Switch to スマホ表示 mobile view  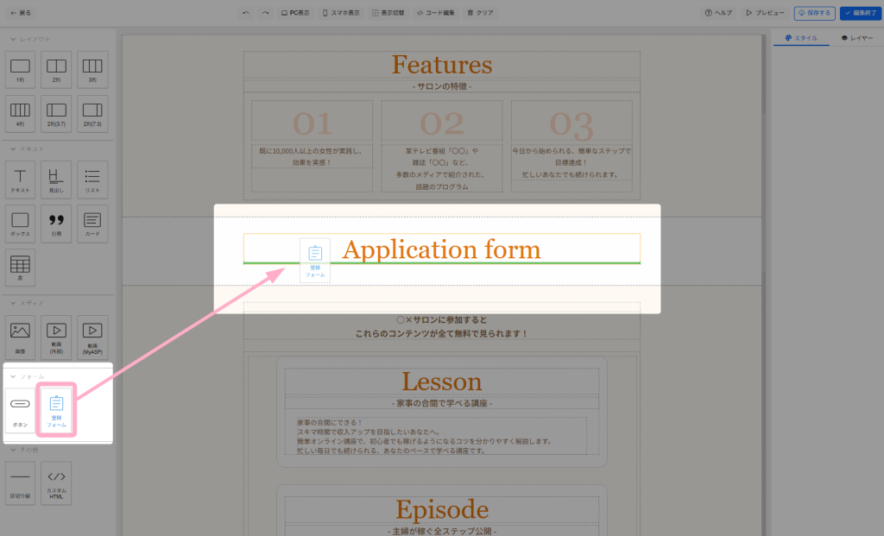(x=341, y=13)
